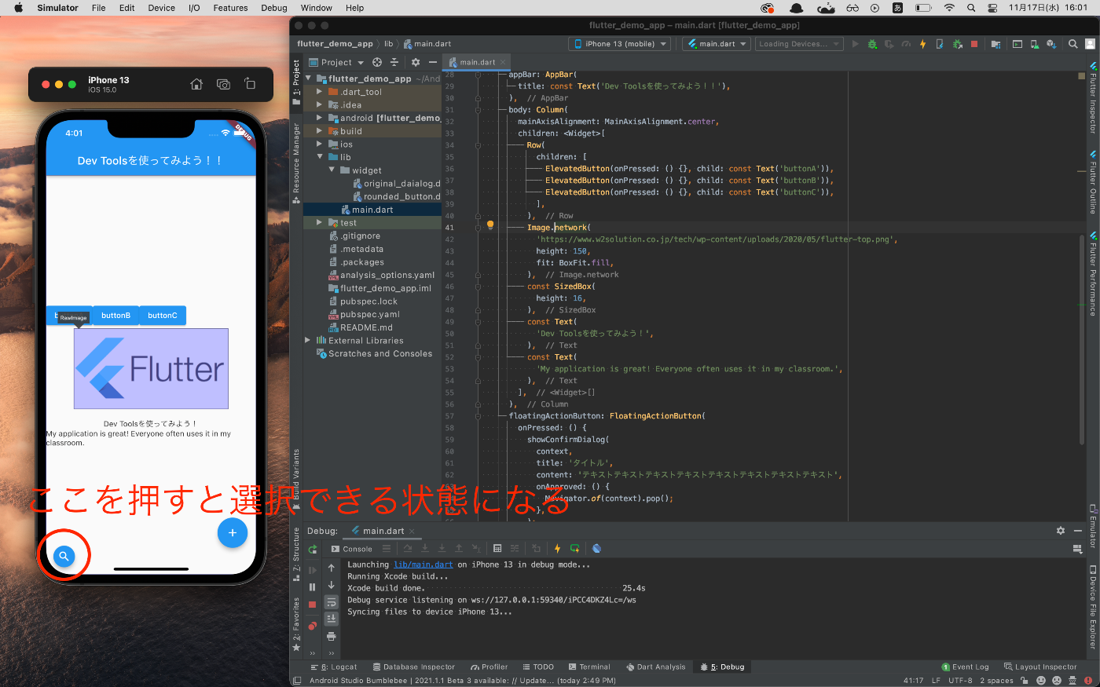Click the Spotlight search icon in macOS menu bar

(x=971, y=8)
